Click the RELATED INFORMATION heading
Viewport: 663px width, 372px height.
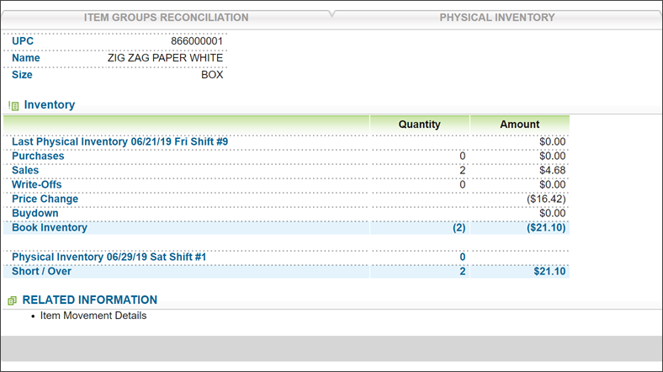(x=90, y=300)
